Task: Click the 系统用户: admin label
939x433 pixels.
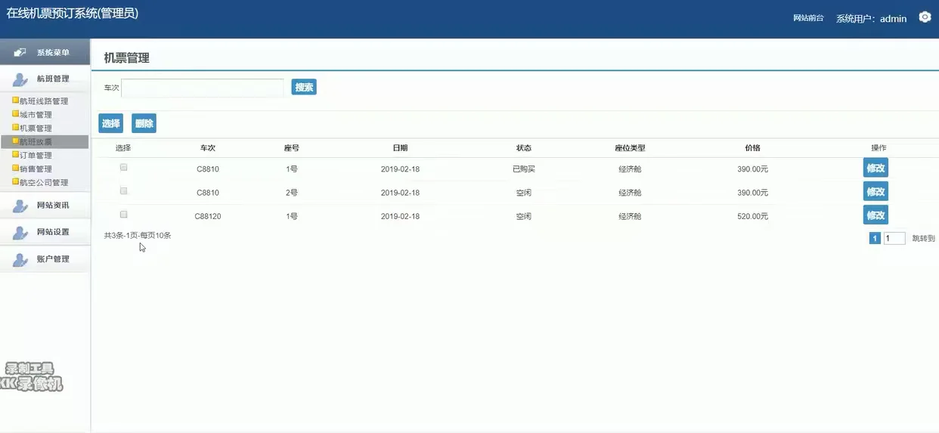Action: click(871, 19)
